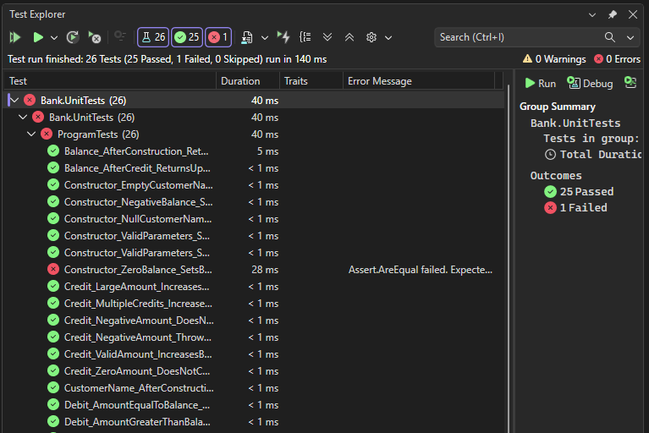Viewport: 649px width, 433px height.
Task: Click the search magnifier icon
Action: [x=610, y=37]
